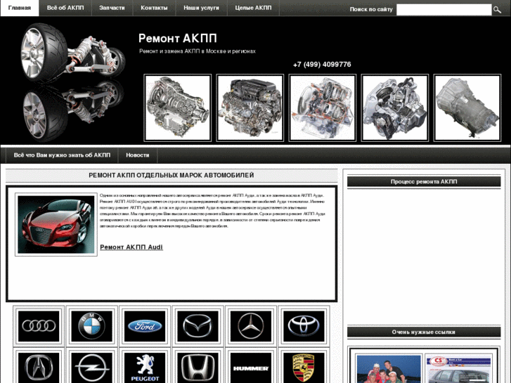Choose the Porsche crest logo
Viewport: 511px width, 383px height.
[x=304, y=368]
